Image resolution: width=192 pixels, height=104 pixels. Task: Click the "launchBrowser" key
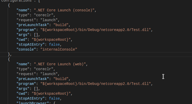(x=30, y=103)
